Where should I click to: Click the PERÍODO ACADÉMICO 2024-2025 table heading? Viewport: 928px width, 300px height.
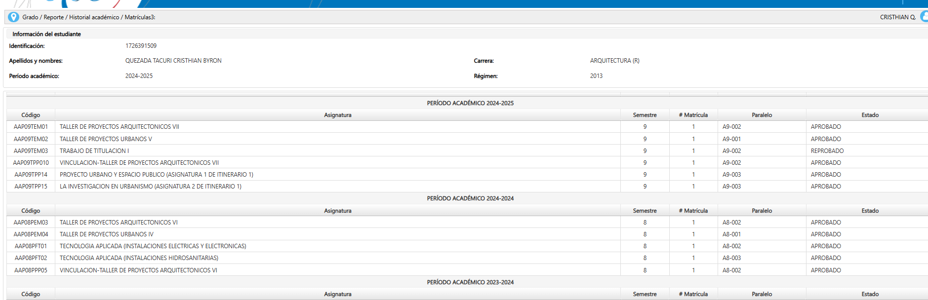(x=470, y=103)
